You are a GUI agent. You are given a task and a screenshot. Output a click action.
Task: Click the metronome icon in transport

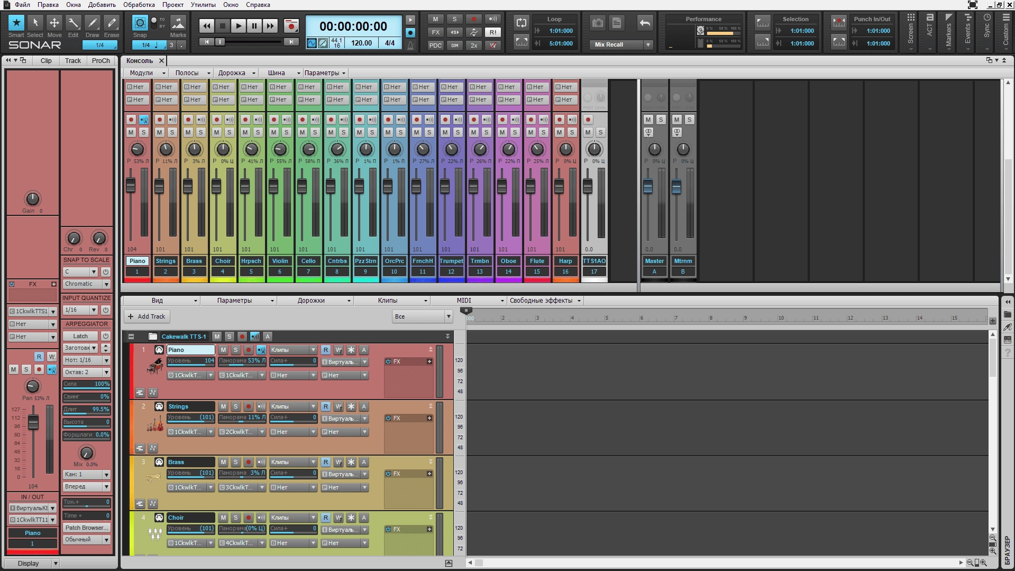(x=410, y=46)
